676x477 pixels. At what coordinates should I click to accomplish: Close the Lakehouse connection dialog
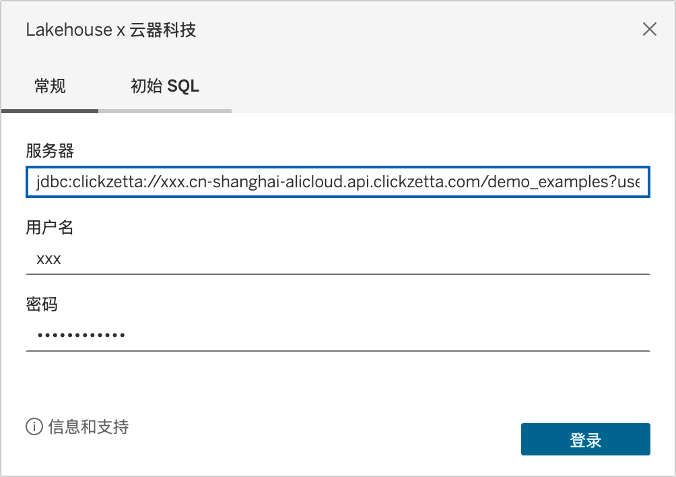pos(649,29)
